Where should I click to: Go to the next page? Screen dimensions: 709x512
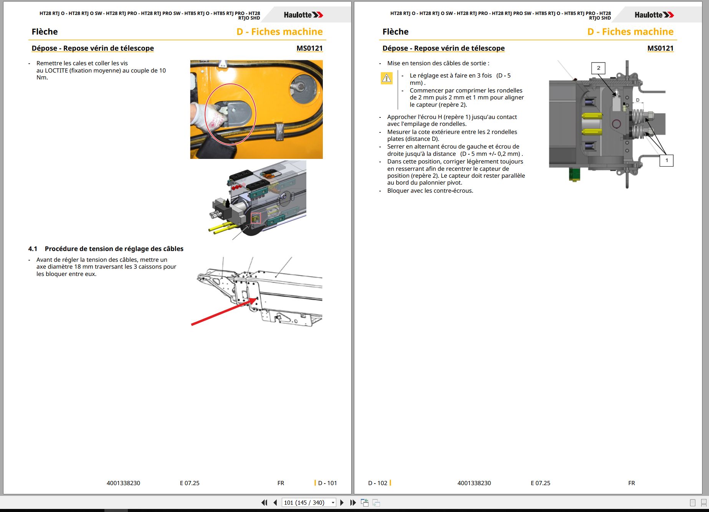[x=342, y=502]
